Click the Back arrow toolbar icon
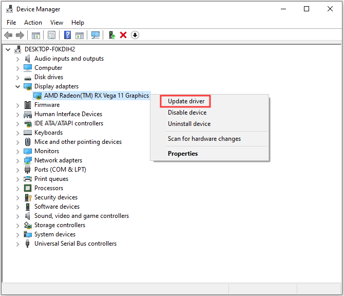 (x=8, y=35)
